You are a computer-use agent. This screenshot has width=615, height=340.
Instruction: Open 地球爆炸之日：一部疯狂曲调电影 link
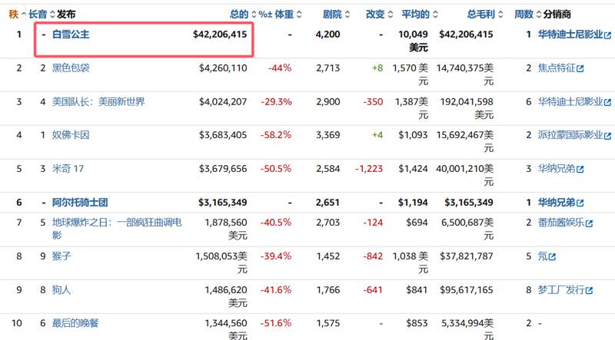coord(117,229)
